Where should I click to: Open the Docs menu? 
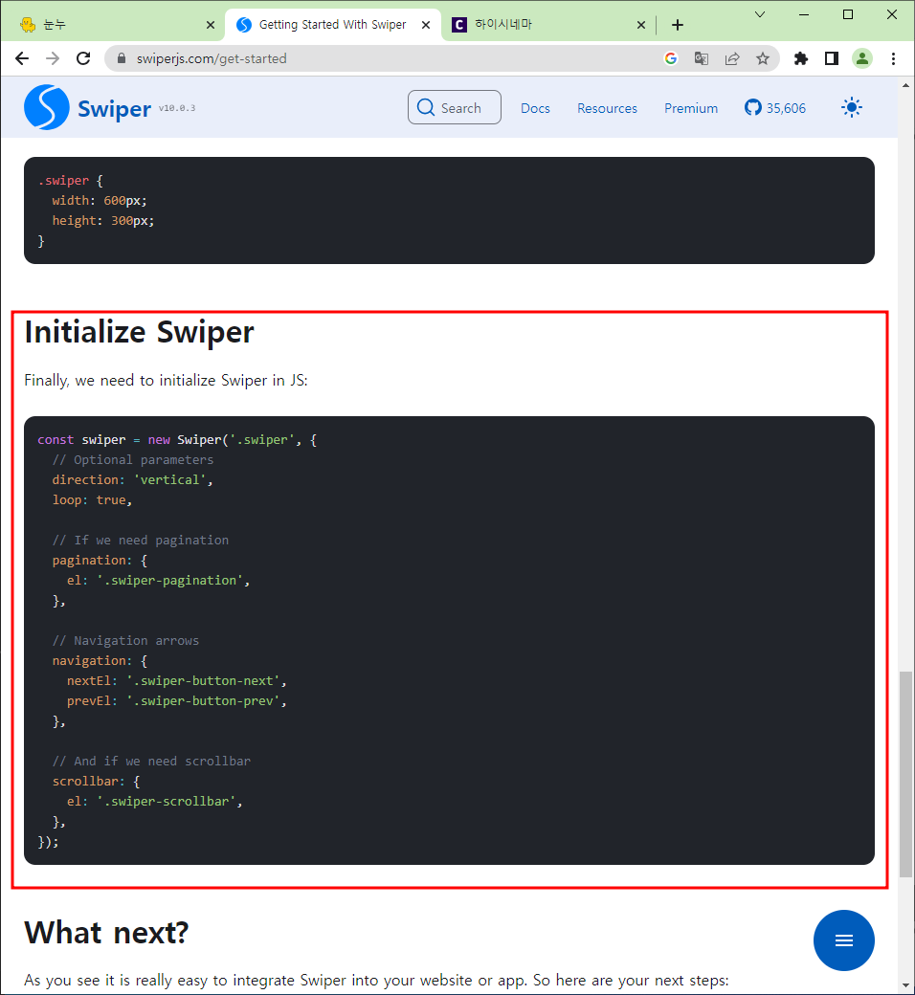(535, 108)
